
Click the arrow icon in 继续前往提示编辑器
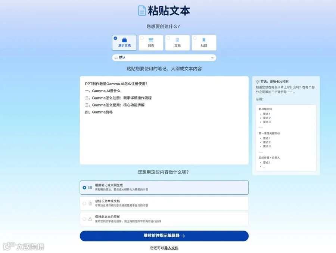click(183, 236)
